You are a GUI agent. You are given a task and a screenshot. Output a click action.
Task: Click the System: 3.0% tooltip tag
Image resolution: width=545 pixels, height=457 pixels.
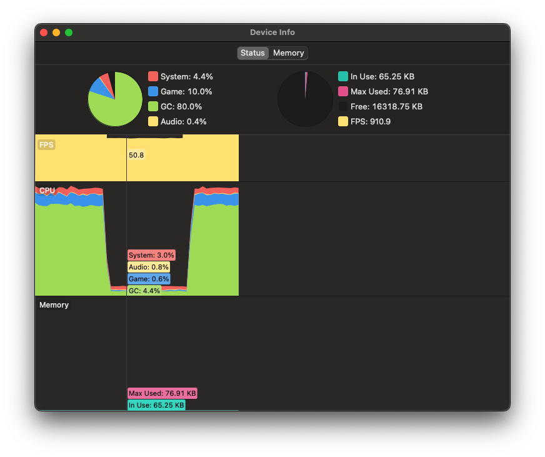(151, 255)
